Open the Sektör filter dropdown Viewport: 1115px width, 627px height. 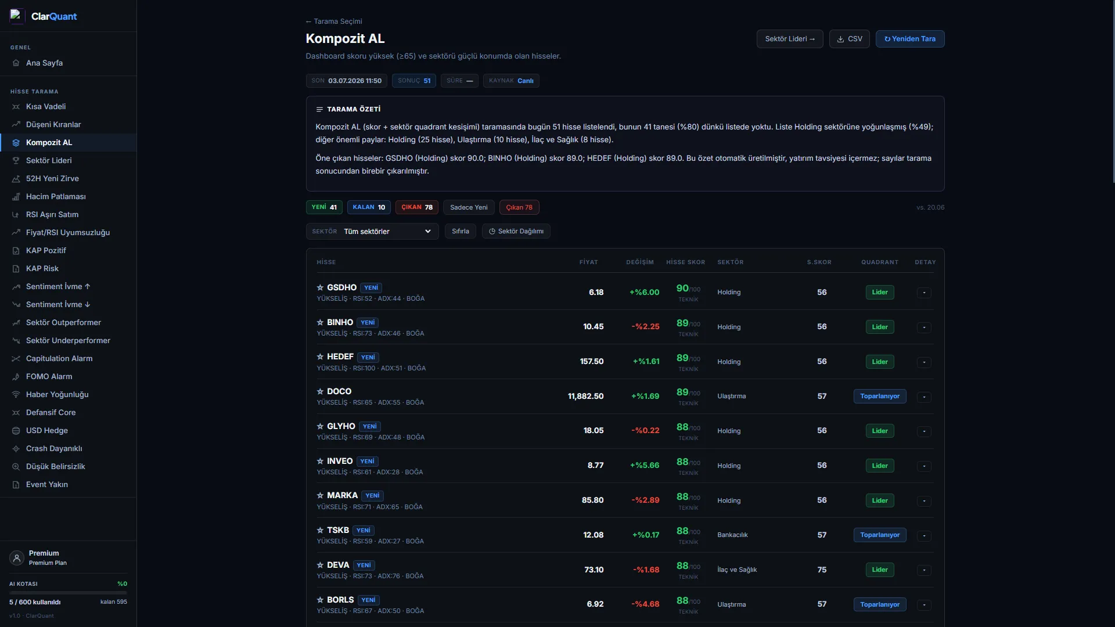click(372, 231)
